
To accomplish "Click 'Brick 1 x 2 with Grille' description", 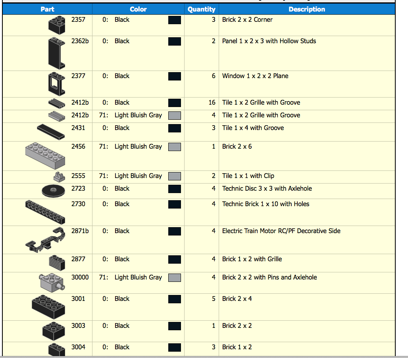I will click(252, 259).
